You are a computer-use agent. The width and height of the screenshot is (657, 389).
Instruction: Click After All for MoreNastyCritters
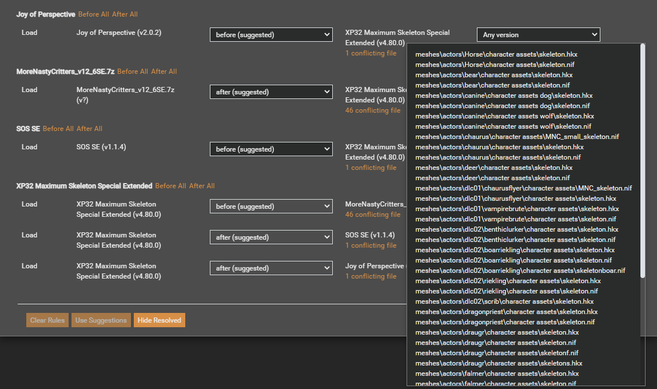164,72
